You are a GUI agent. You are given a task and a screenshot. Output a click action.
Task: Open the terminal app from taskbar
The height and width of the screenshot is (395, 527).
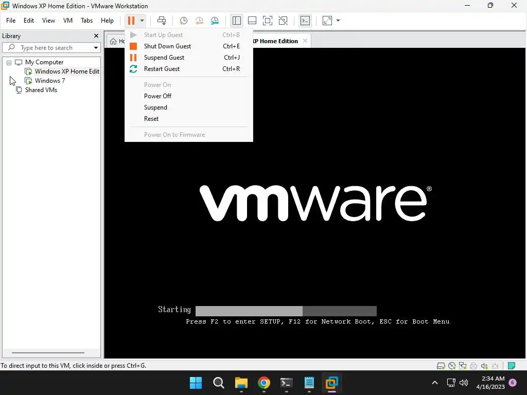click(x=286, y=383)
